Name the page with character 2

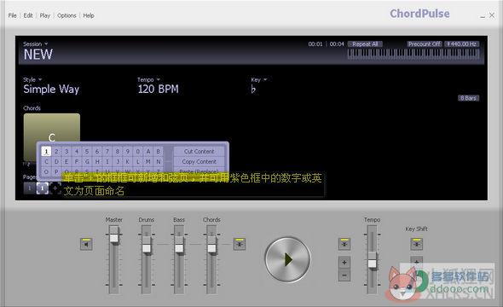(56, 151)
